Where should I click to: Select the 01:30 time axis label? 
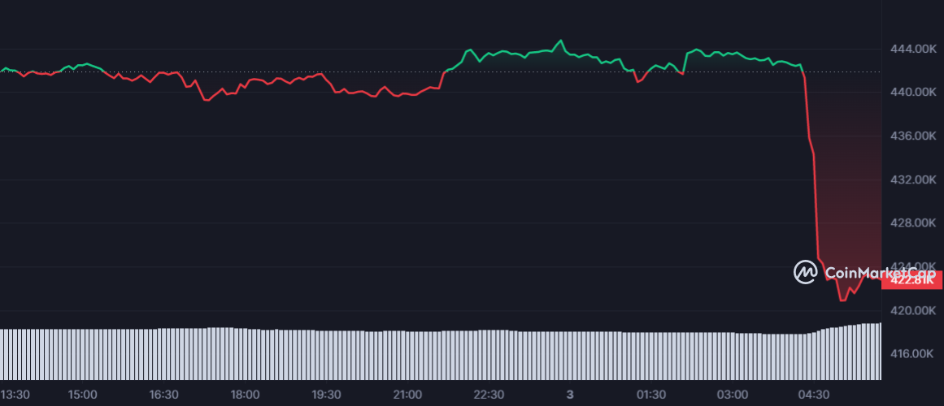tap(651, 395)
